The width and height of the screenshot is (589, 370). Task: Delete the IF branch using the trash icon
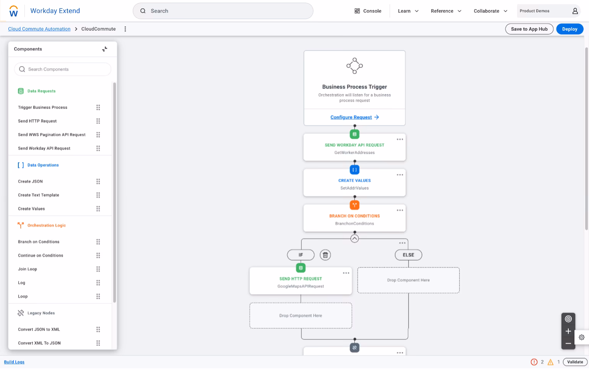[x=325, y=255]
